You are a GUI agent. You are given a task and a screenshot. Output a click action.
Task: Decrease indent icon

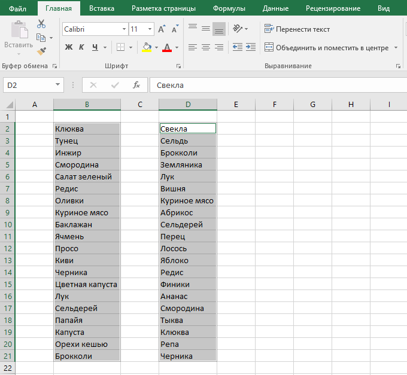pyautogui.click(x=238, y=47)
